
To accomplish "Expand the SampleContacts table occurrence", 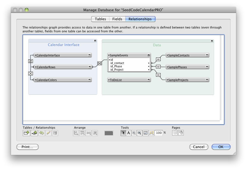I will 207,55.
